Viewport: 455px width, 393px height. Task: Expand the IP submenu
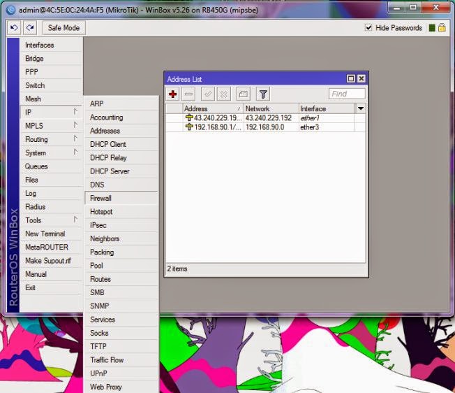click(51, 112)
